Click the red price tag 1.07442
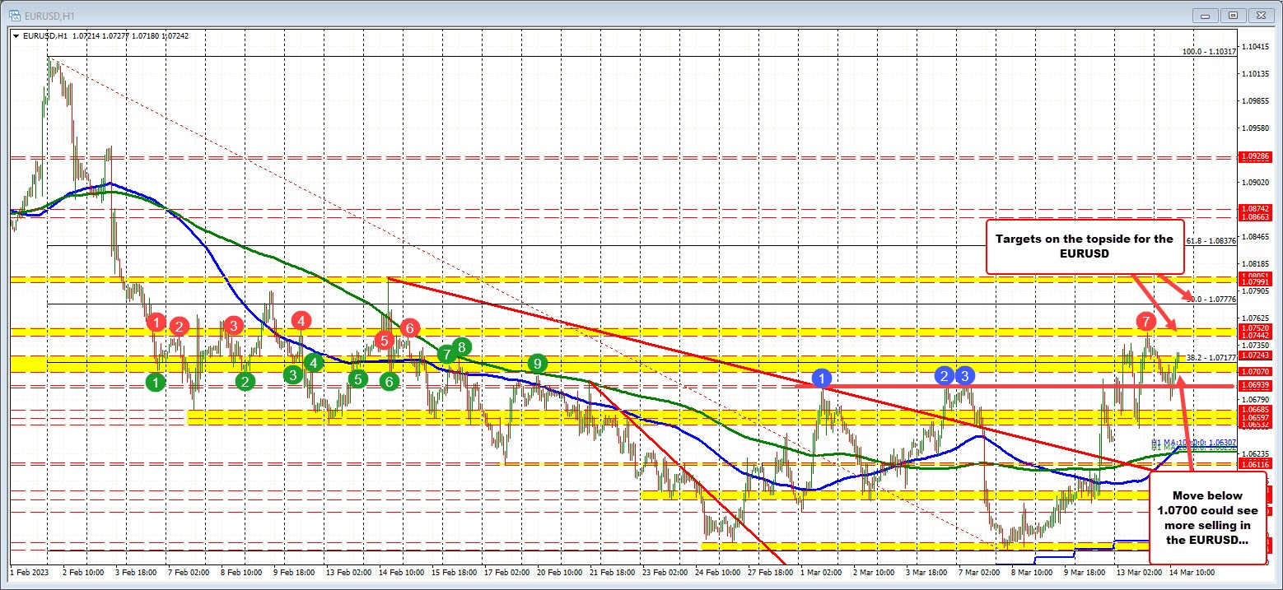Viewport: 1283px width, 590px height. tap(1257, 335)
